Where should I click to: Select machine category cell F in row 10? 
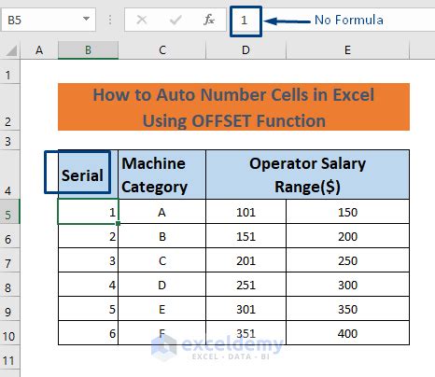(162, 333)
